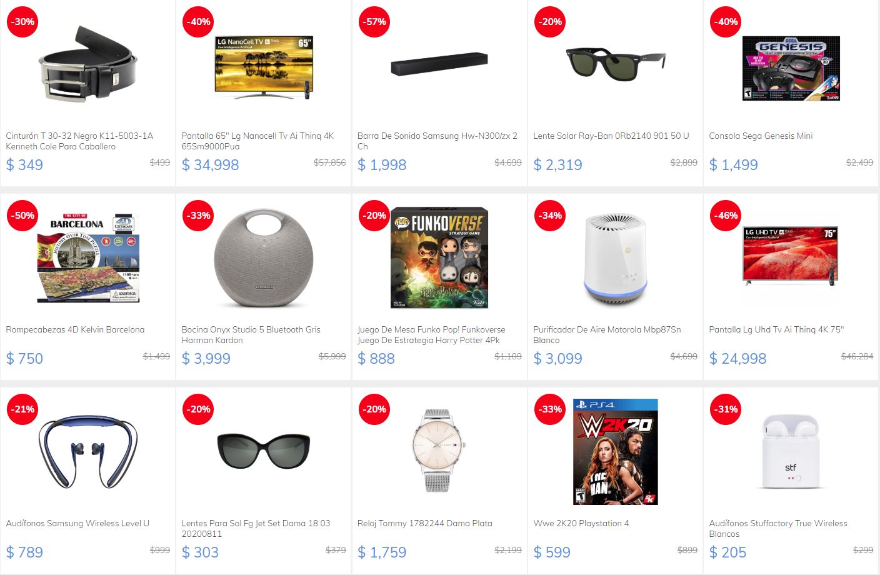Open the Ray-Ban sunglasses thumbnail
Viewport: 880px width, 575px height.
coord(615,63)
